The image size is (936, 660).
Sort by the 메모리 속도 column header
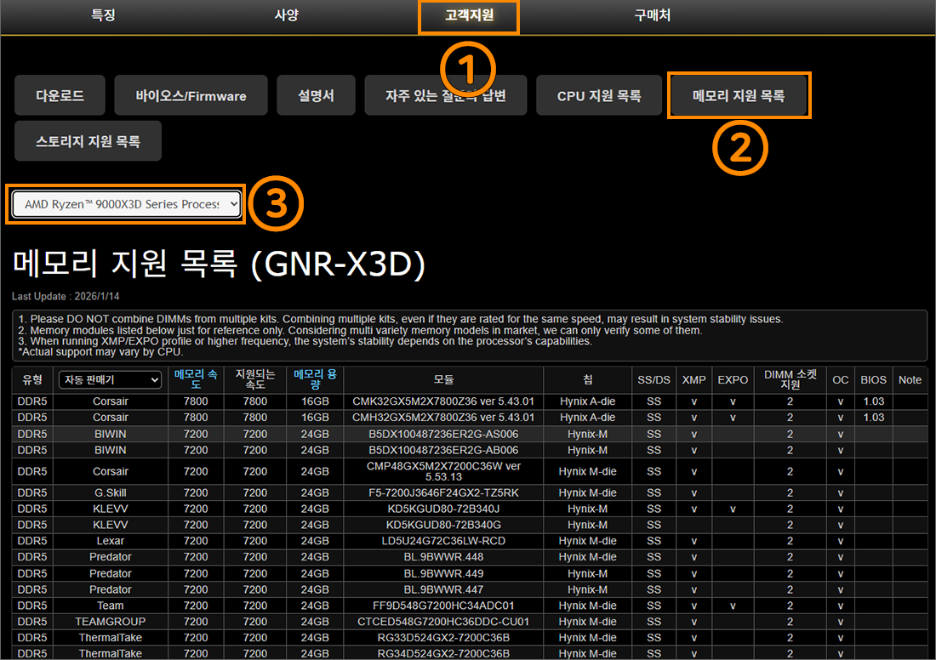click(x=196, y=379)
